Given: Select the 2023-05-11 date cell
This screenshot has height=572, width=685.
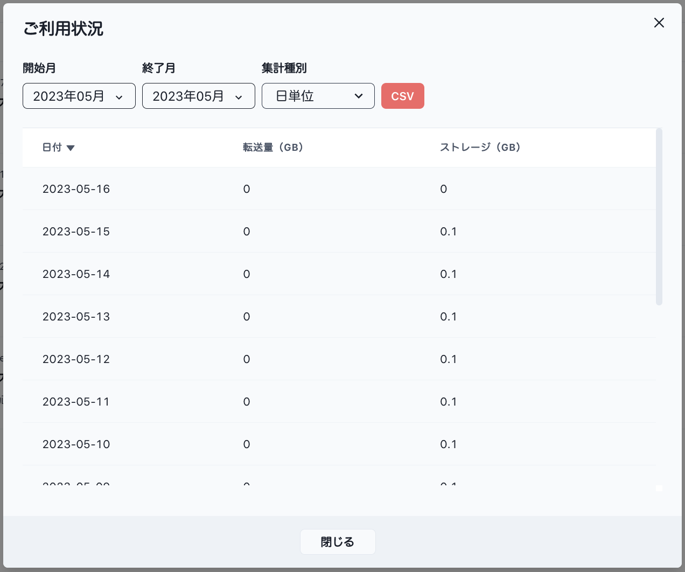Looking at the screenshot, I should pos(76,402).
